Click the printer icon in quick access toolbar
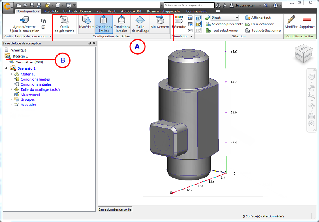 click(39, 5)
